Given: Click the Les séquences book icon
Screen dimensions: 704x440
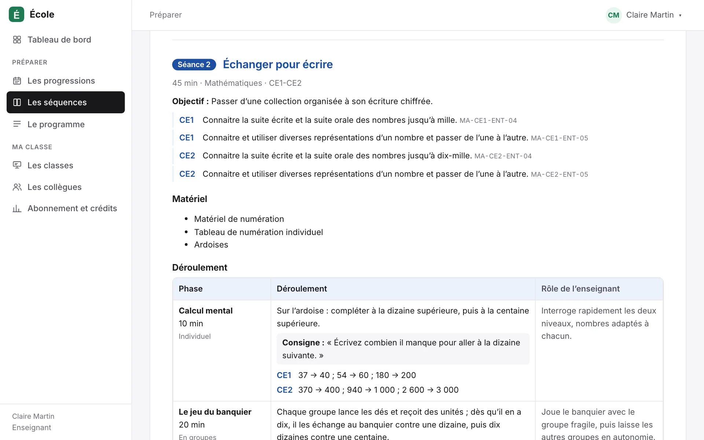Looking at the screenshot, I should tap(17, 102).
